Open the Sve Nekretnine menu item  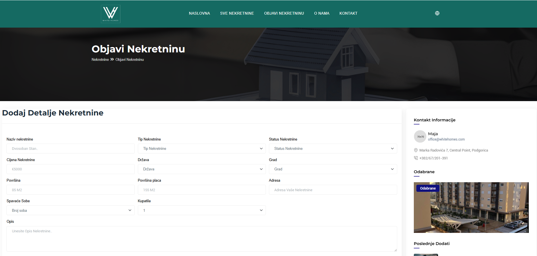click(x=237, y=13)
